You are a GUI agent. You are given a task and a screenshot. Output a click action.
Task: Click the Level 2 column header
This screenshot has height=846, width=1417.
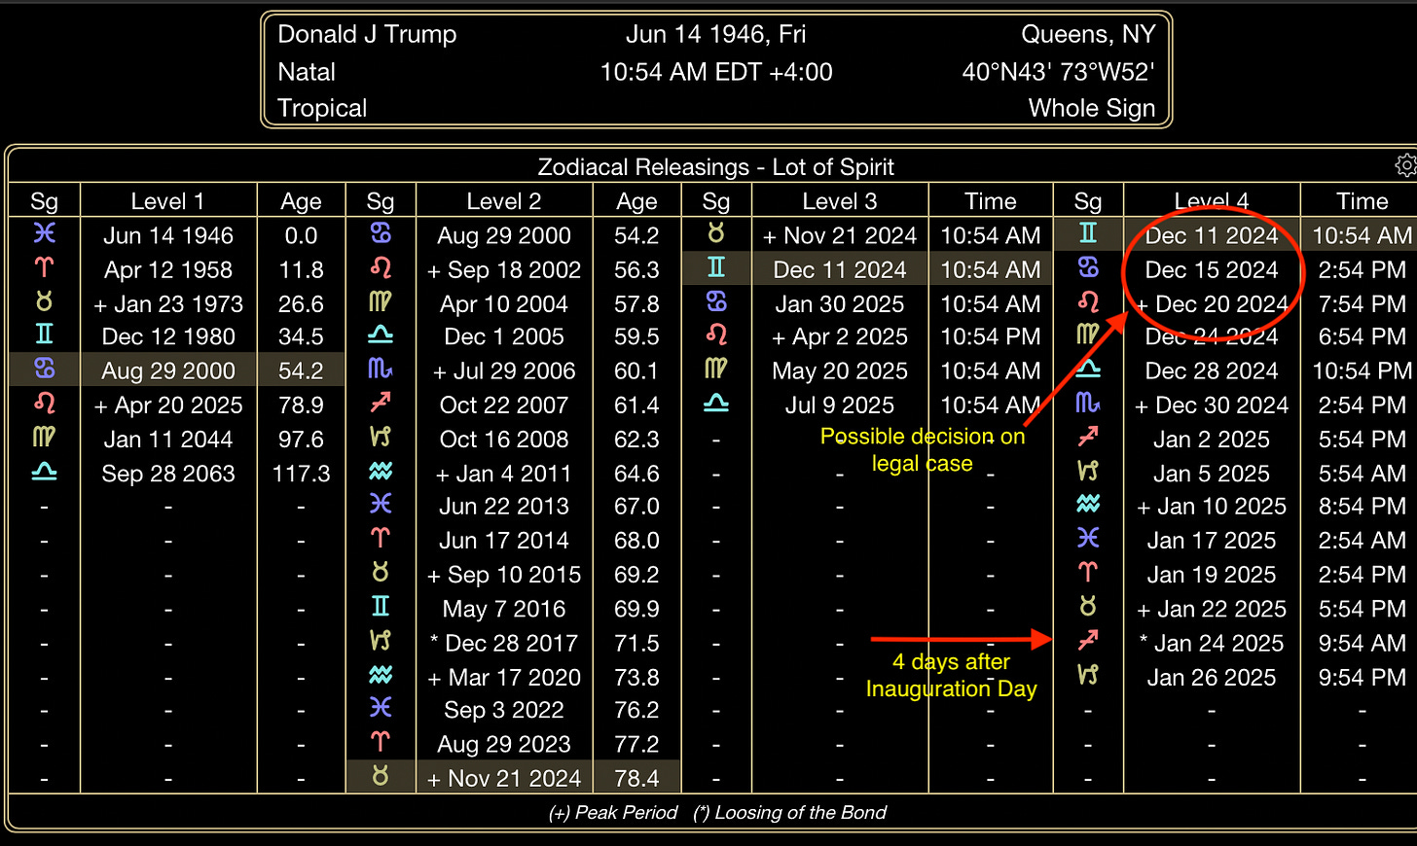coord(503,201)
